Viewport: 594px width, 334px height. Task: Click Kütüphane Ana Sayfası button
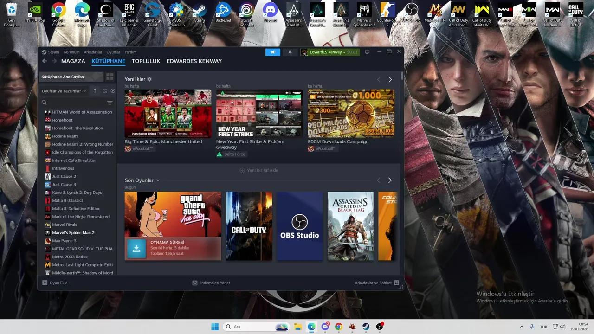(x=71, y=77)
